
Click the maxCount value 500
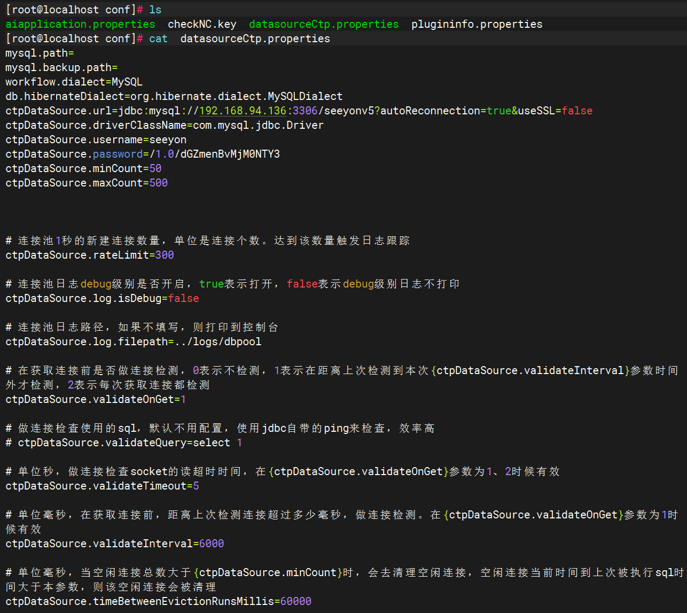[x=159, y=183]
